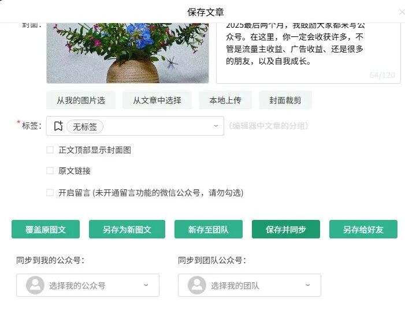This screenshot has height=310, width=405.
Task: Click the 无标签 tag chip
Action: [85, 127]
